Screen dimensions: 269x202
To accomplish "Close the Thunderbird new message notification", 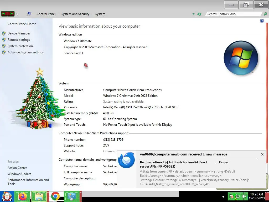I will point(262,154).
